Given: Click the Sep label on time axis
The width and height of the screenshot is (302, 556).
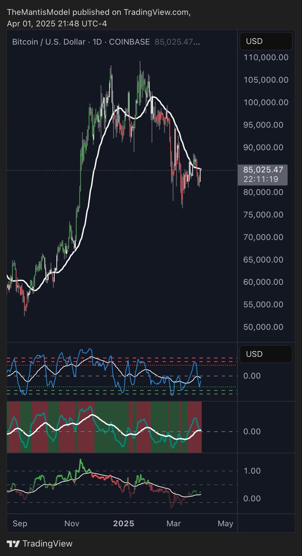Looking at the screenshot, I should click(20, 524).
